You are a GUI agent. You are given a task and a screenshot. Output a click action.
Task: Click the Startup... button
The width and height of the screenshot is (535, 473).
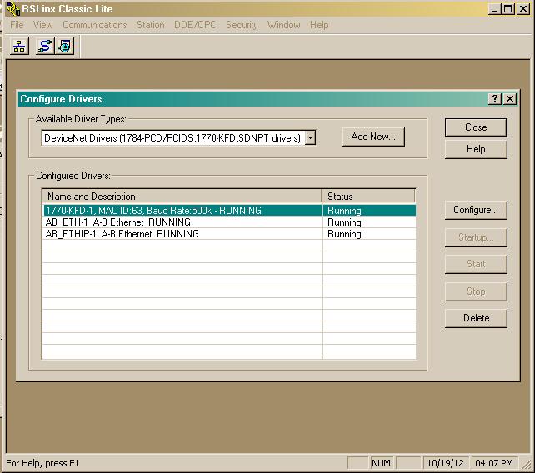tap(476, 237)
